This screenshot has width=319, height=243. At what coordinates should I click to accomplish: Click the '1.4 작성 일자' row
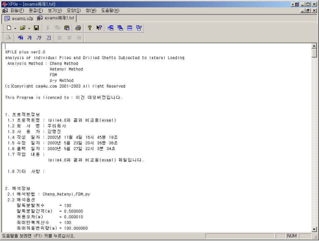[x=62, y=137]
